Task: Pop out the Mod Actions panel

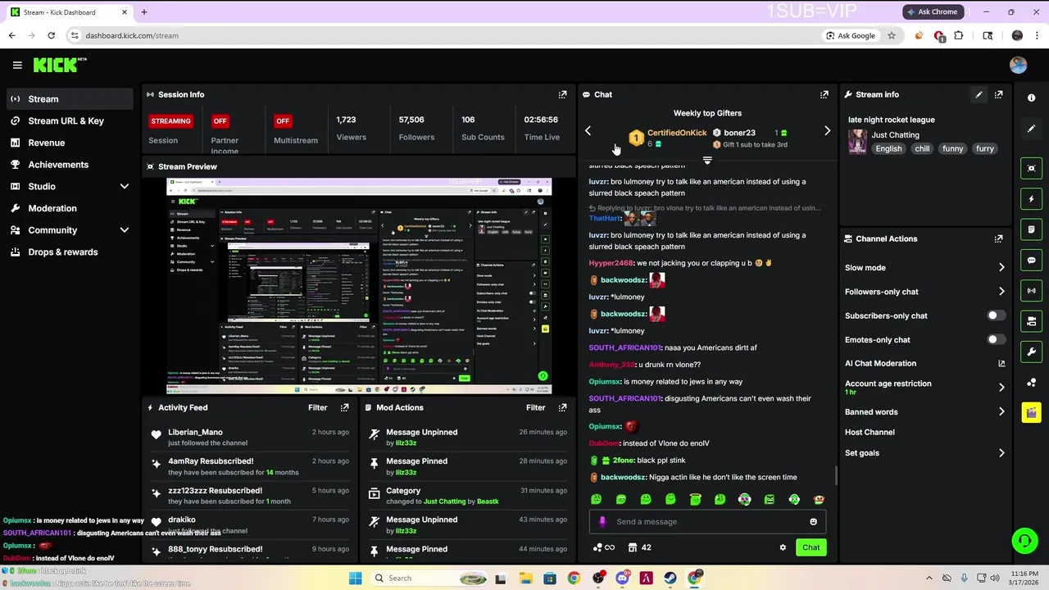Action: [x=562, y=407]
